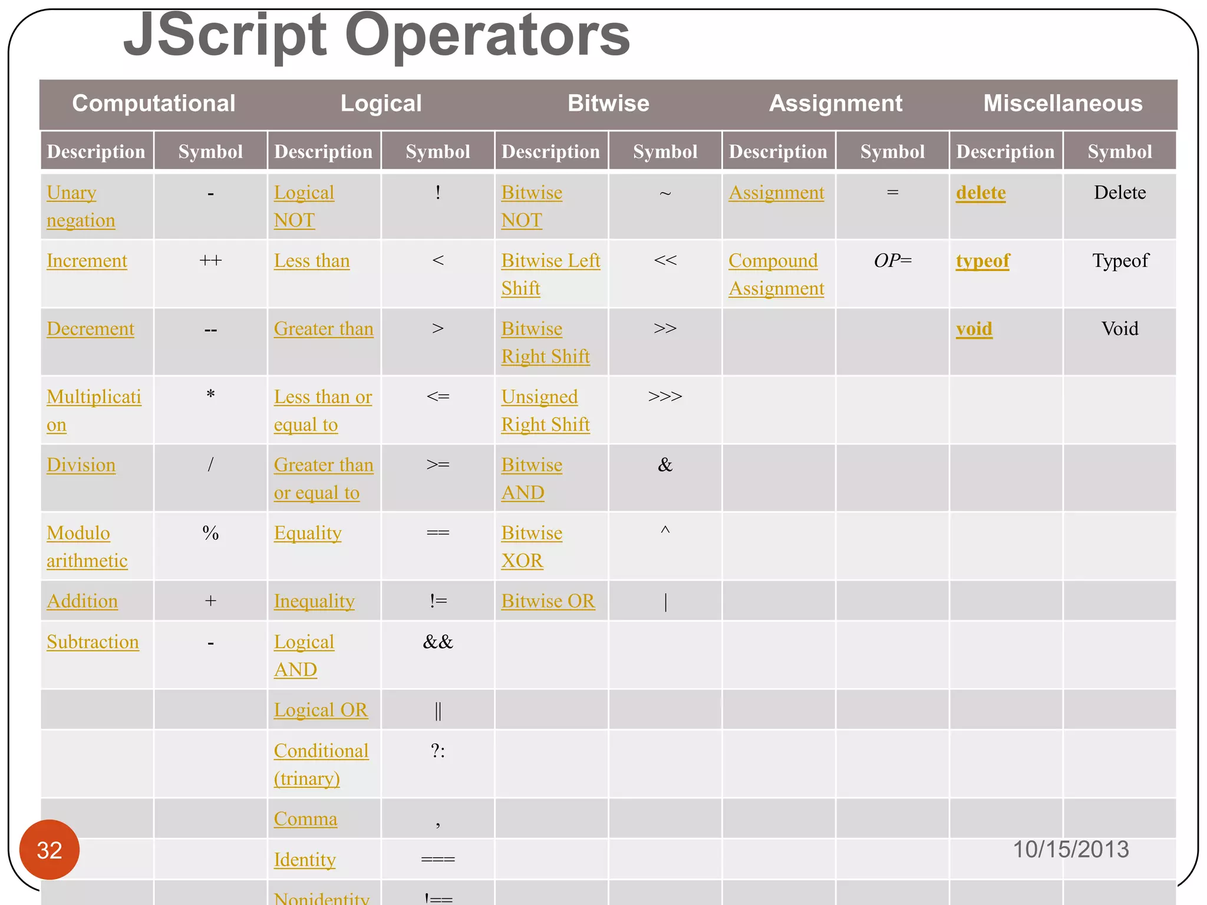
Task: Open the typeof operator link
Action: (x=982, y=260)
